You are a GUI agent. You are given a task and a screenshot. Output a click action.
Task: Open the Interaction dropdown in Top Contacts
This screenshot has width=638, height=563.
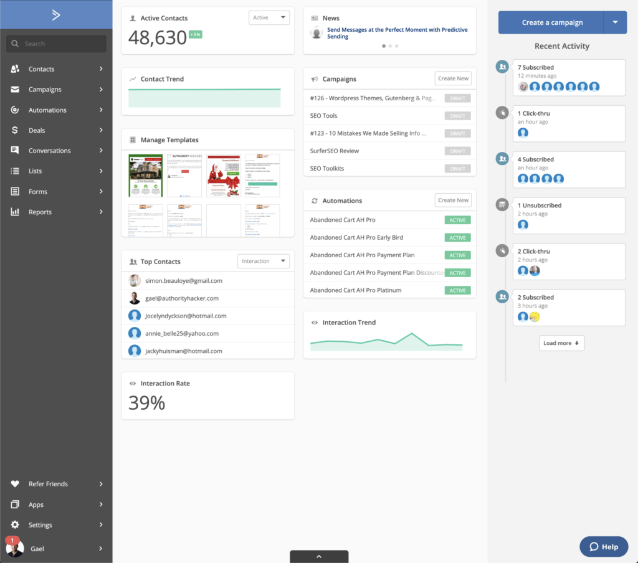(264, 262)
